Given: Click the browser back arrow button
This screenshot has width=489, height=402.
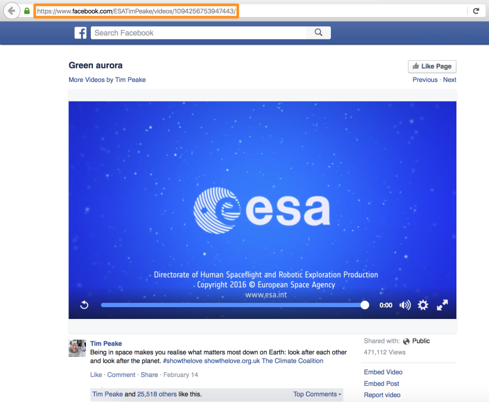Looking at the screenshot, I should click(x=11, y=11).
